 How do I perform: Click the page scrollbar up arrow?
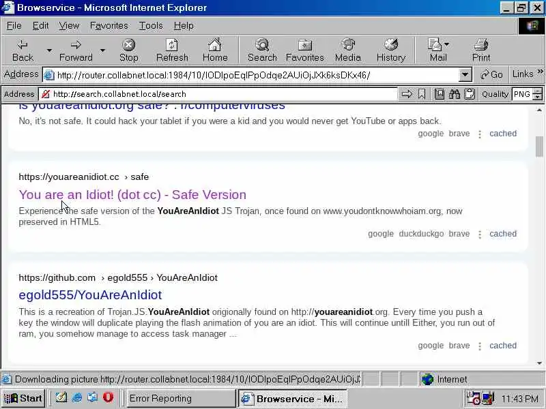click(539, 110)
